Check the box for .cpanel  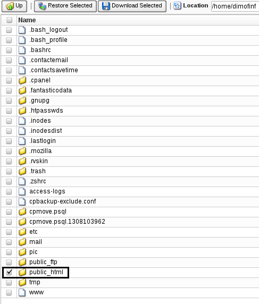pos(9,80)
